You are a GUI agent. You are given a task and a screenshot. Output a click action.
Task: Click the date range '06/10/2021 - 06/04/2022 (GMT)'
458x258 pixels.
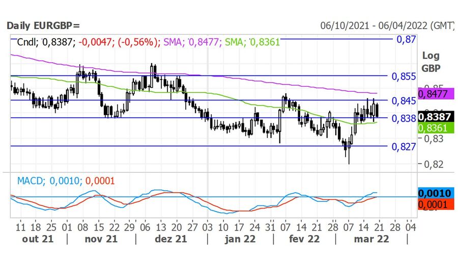pos(387,25)
